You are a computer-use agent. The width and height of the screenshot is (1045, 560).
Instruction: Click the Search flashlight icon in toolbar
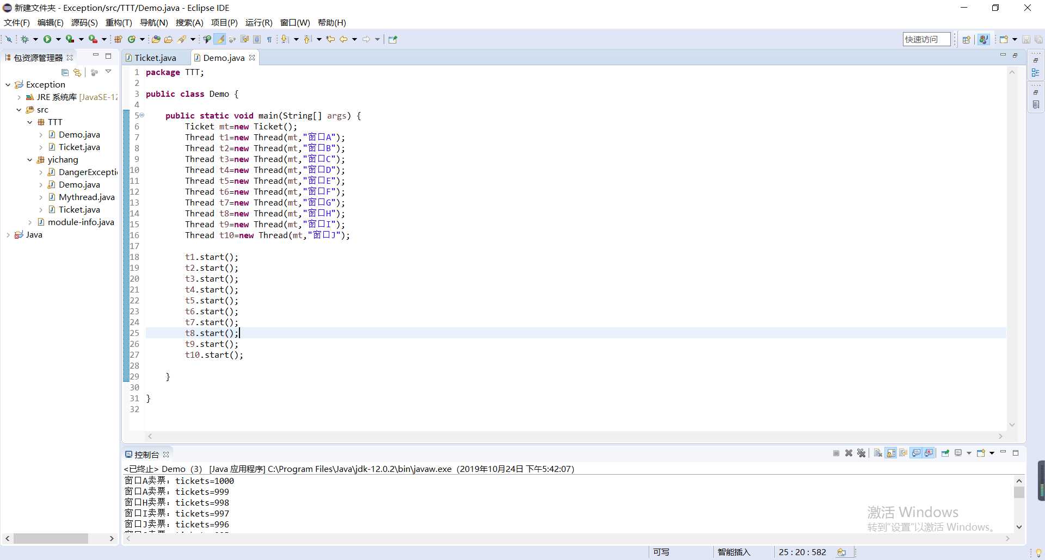(x=182, y=39)
